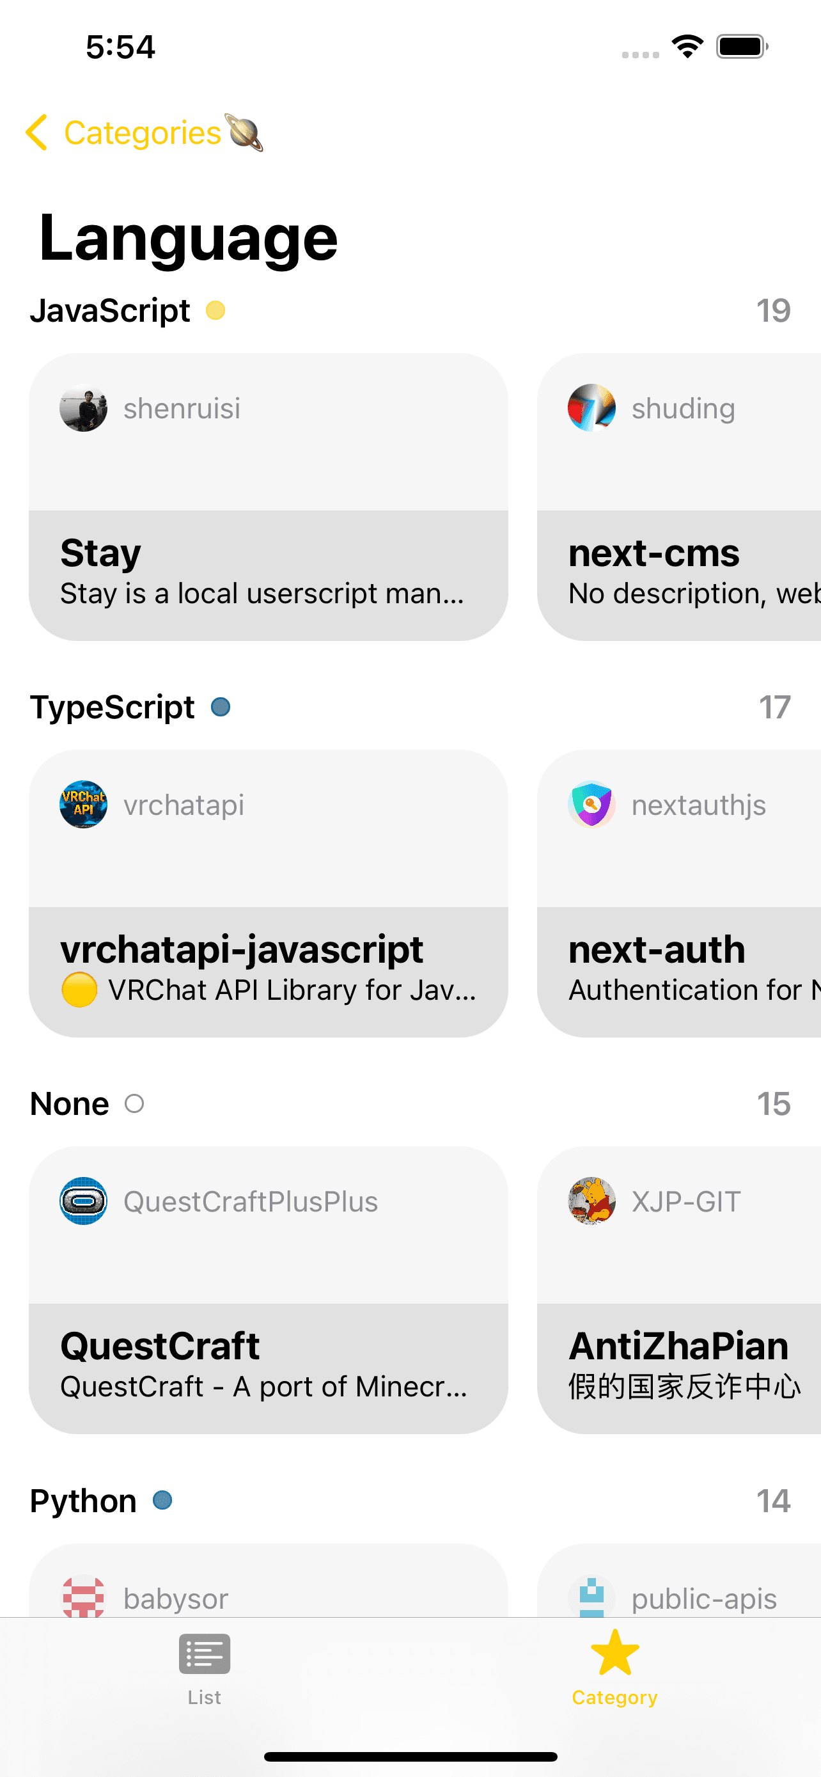Tap the babysor pixel avatar
Viewport: 821px width, 1777px height.
(83, 1596)
